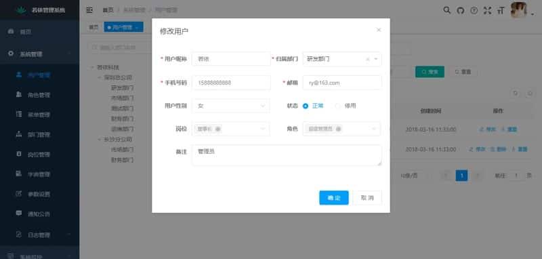Clear the 归属部门 selection with x
The width and height of the screenshot is (542, 259).
368,59
